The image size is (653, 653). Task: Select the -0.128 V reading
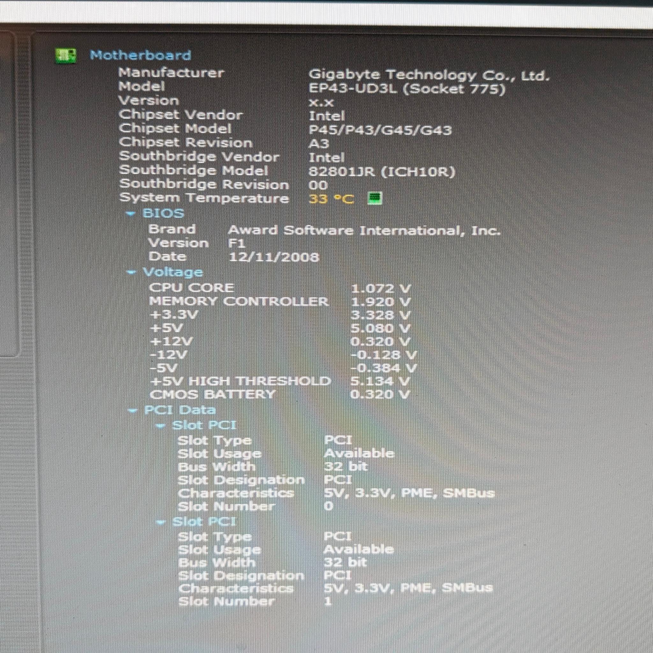383,355
